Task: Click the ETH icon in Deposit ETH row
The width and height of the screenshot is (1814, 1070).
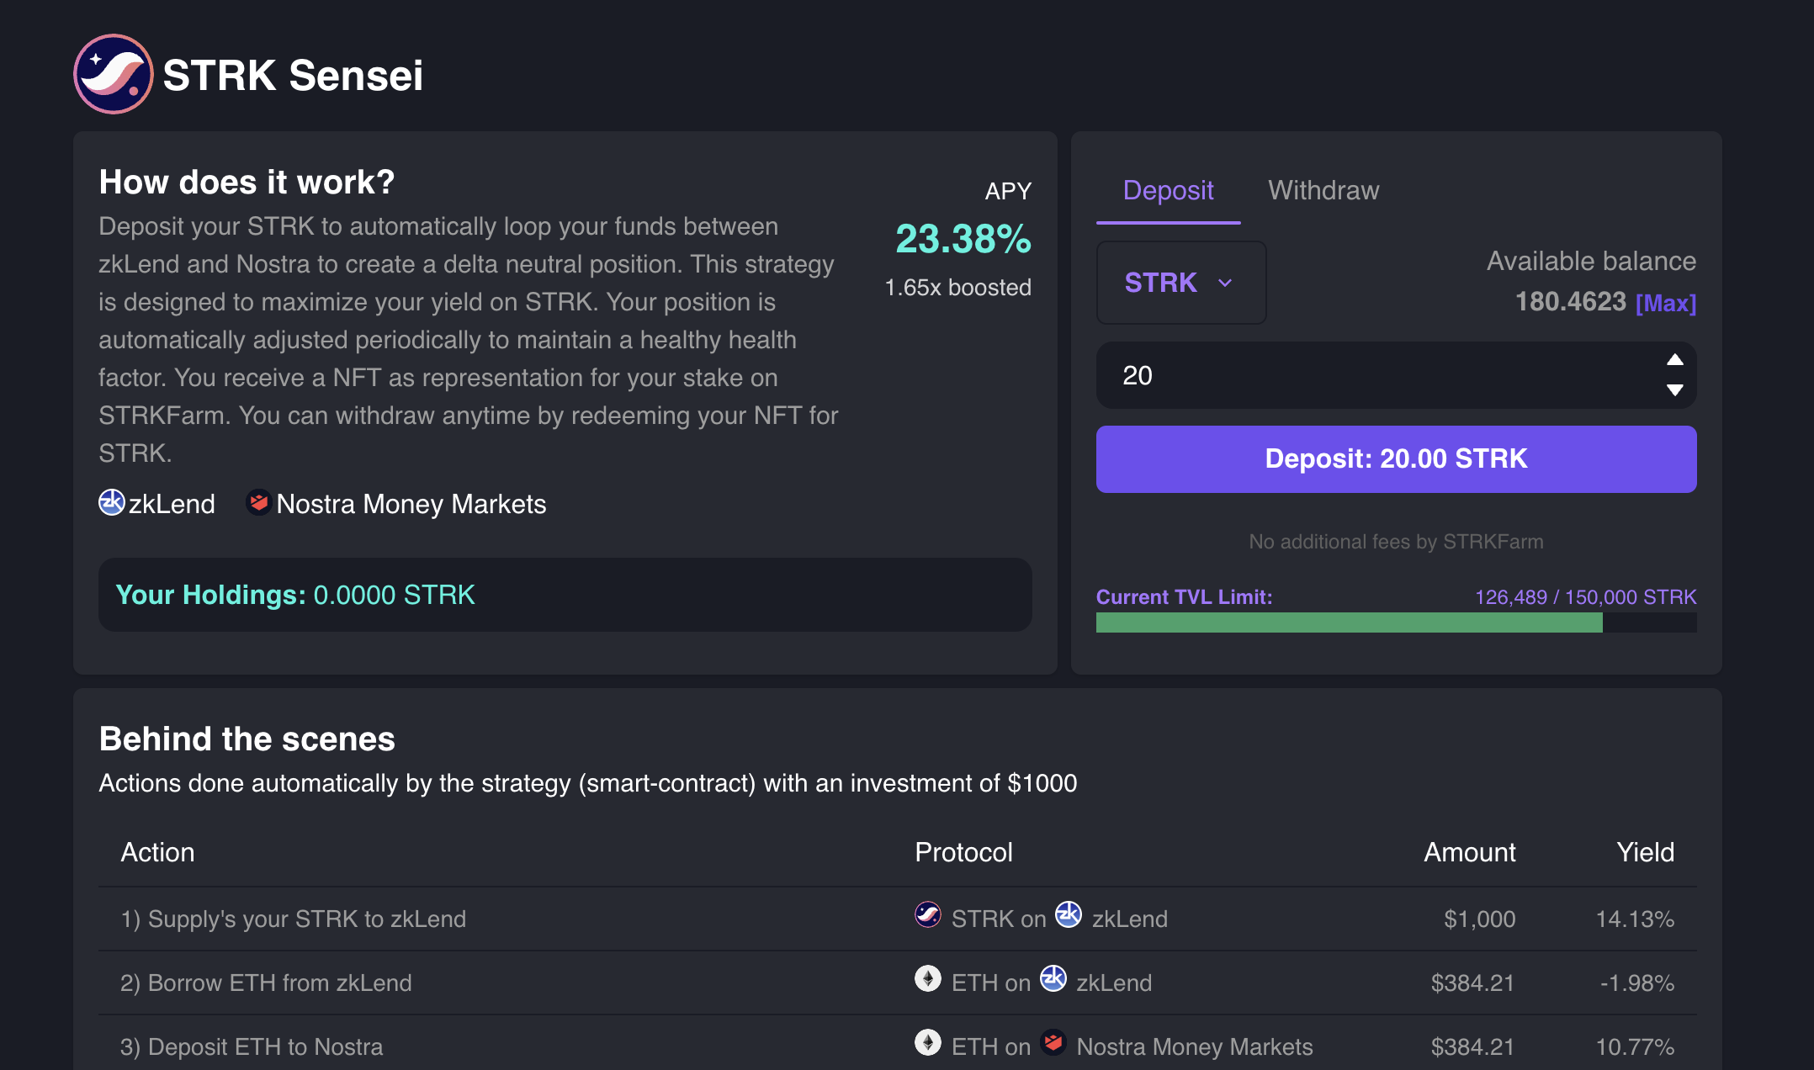Action: 928,1042
